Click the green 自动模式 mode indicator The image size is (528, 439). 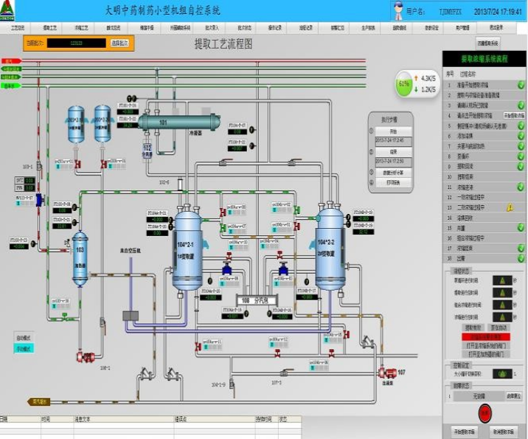click(x=24, y=349)
